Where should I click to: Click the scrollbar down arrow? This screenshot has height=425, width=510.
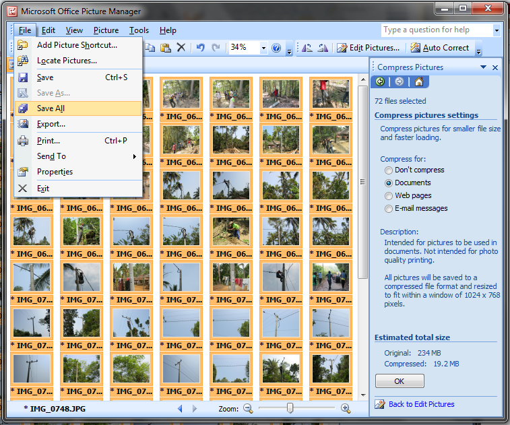tap(363, 395)
